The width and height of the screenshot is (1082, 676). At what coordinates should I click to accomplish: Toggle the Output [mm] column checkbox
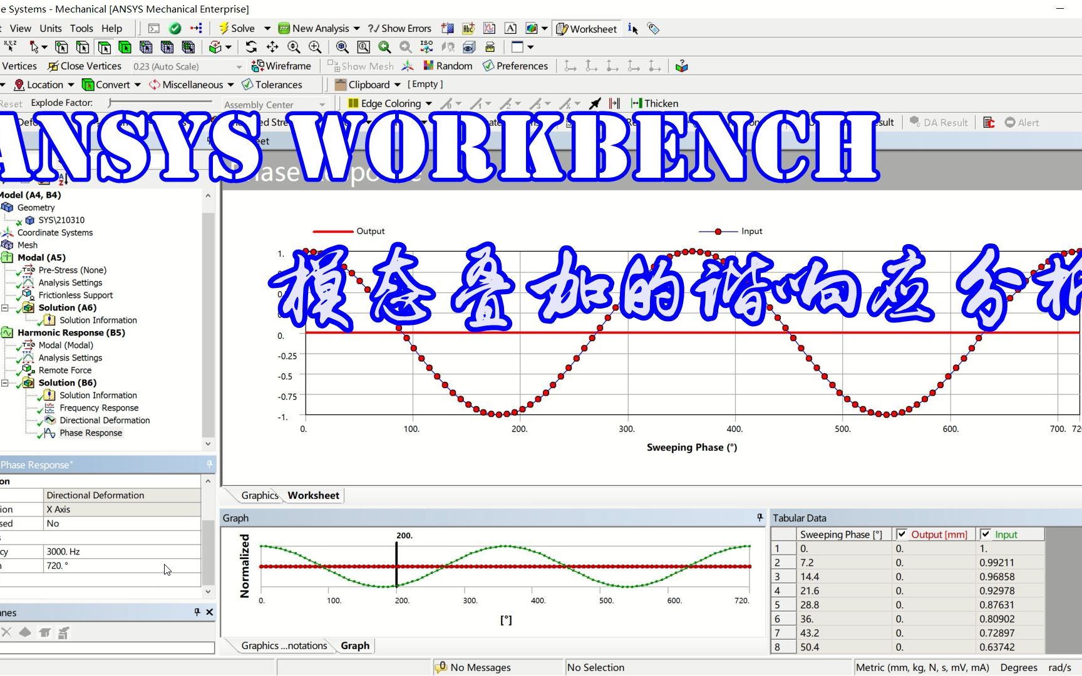pos(902,534)
